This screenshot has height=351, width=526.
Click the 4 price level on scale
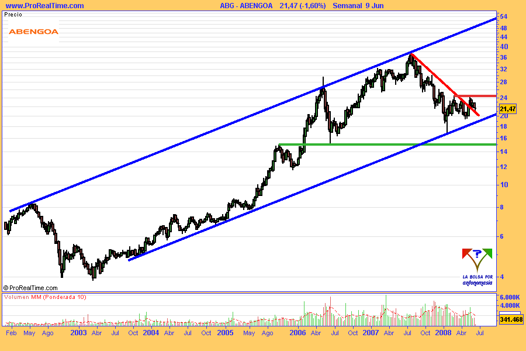[x=502, y=277]
